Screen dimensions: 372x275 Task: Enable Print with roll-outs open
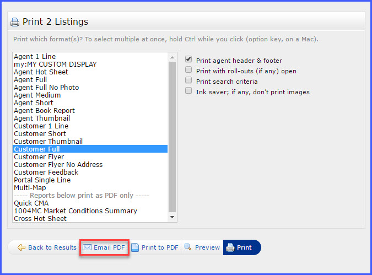click(x=188, y=70)
